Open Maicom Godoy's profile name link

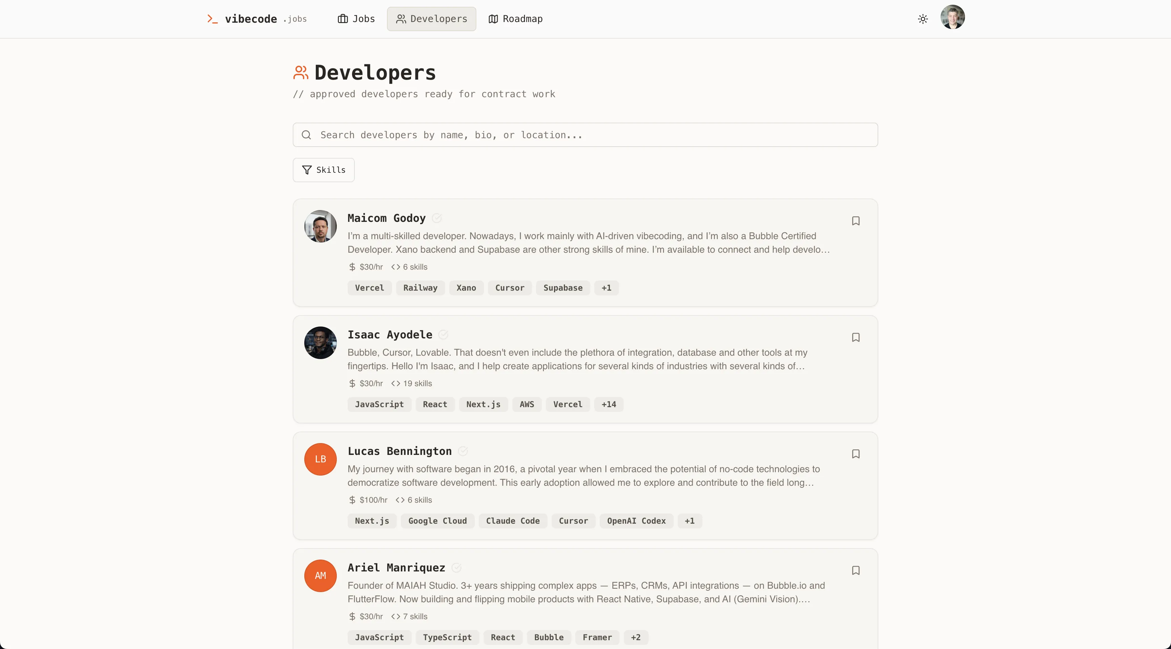point(386,218)
